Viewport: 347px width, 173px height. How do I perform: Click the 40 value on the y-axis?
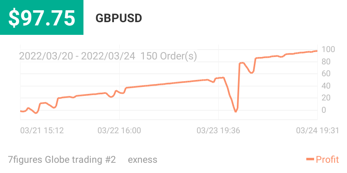(x=326, y=86)
